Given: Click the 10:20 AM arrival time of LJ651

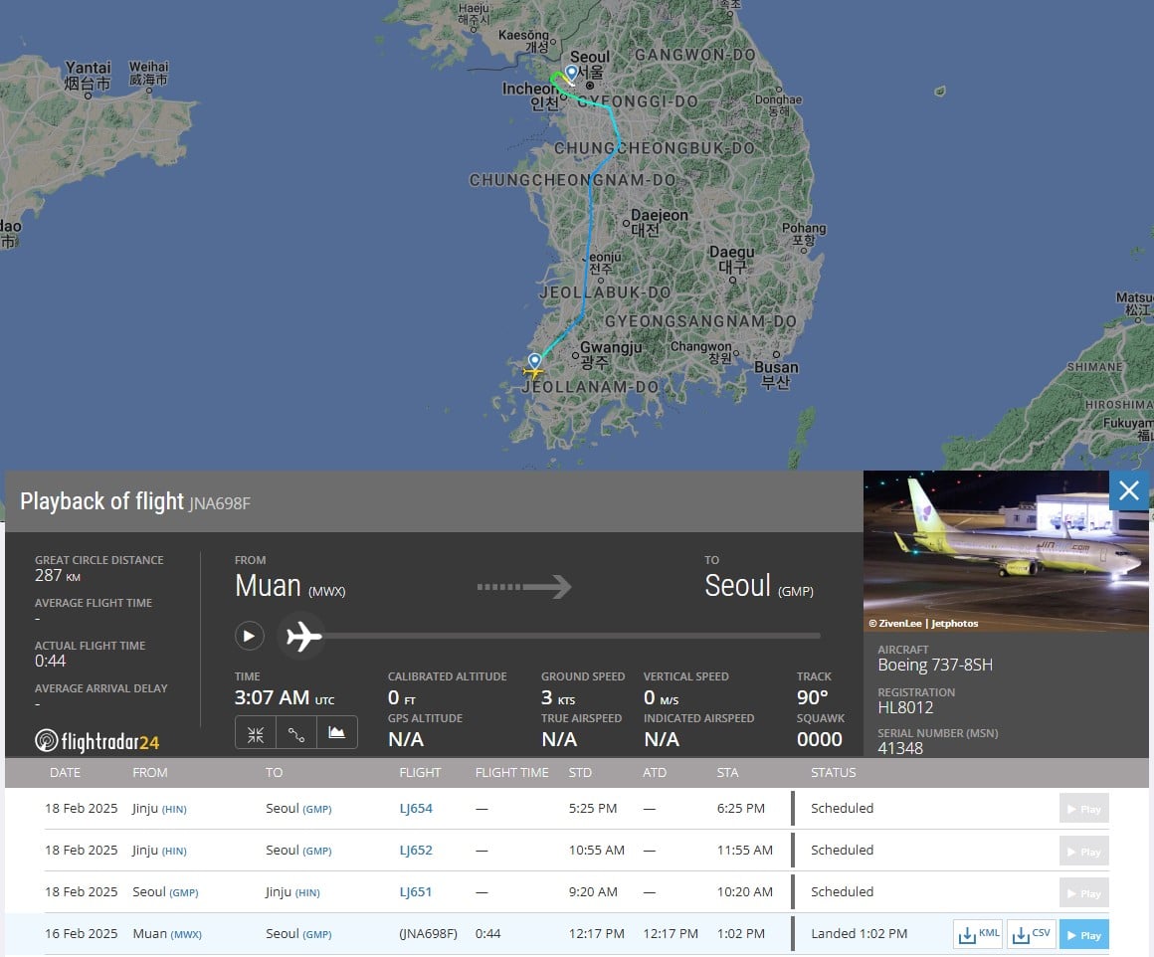Looking at the screenshot, I should click(745, 892).
